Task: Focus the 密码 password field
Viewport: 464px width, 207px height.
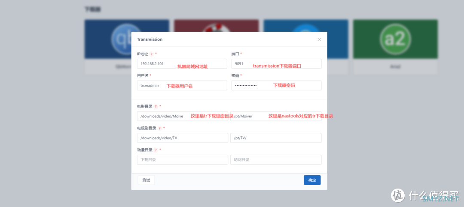Action: [276, 86]
